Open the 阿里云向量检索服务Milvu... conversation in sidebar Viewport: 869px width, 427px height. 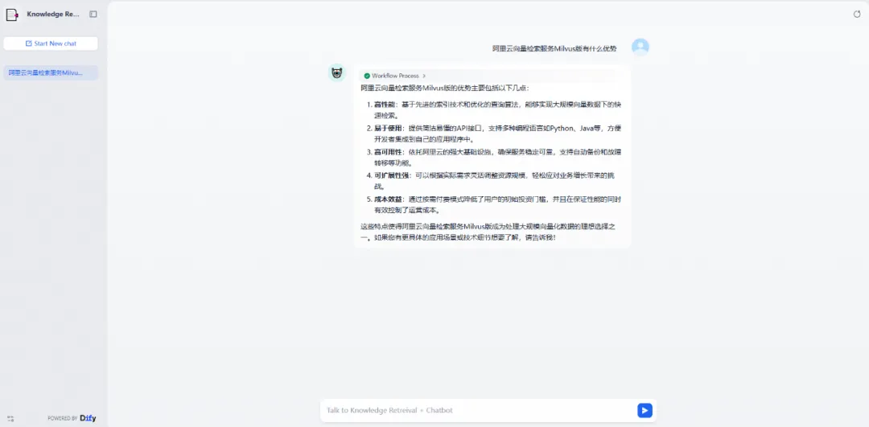click(51, 72)
